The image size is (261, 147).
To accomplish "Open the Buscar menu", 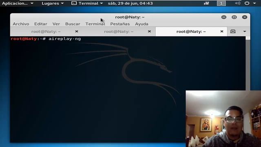I will [x=73, y=24].
